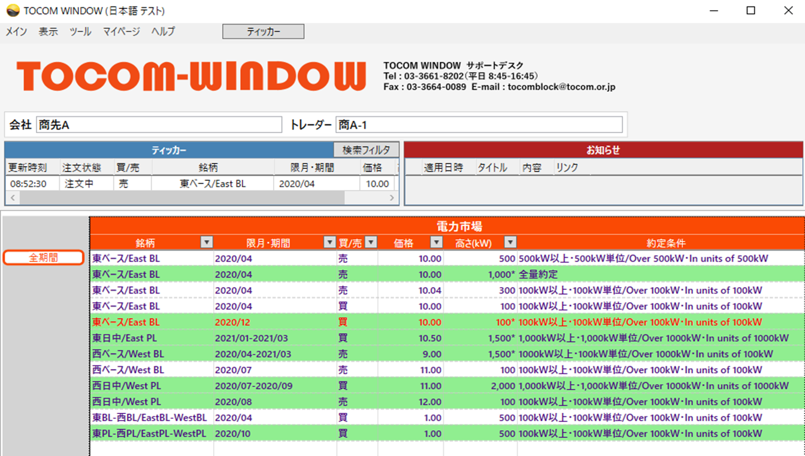Minimize the TOCOM WINDOW application
805x456 pixels.
tap(713, 11)
